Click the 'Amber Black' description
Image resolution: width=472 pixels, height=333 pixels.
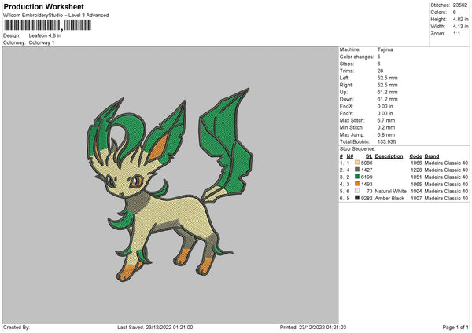389,199
